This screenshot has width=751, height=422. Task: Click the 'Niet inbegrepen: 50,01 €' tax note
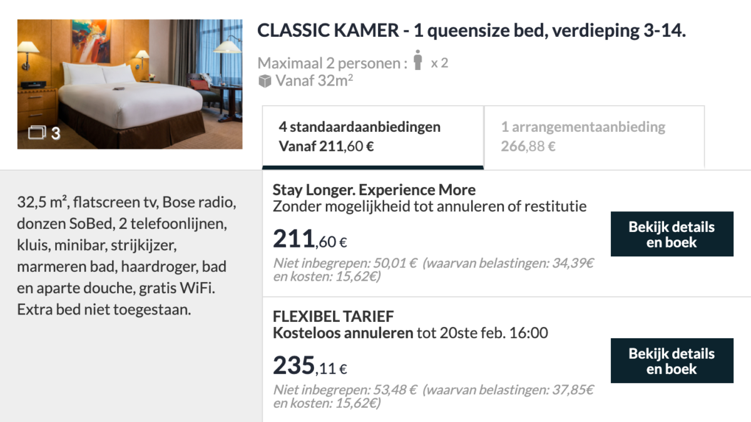[x=433, y=269]
